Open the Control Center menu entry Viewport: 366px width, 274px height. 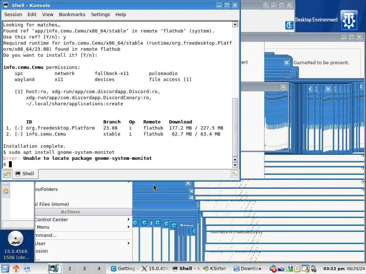tap(83, 219)
